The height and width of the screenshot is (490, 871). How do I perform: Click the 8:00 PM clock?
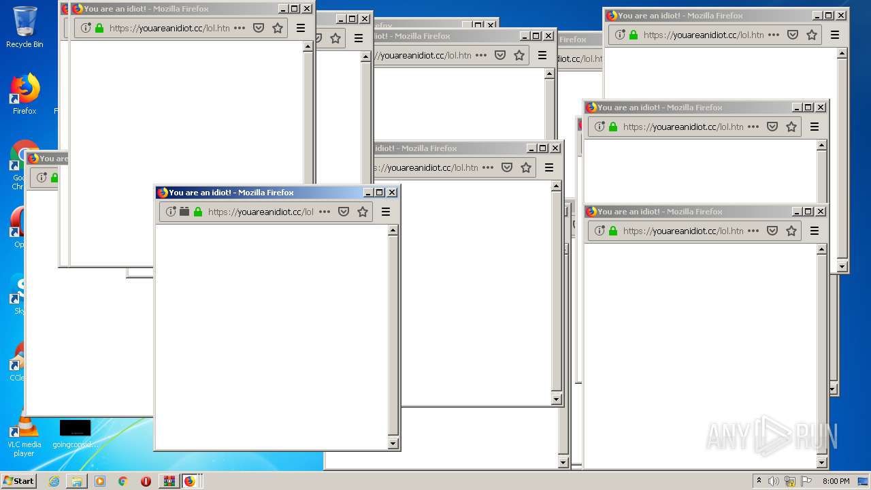tap(836, 481)
